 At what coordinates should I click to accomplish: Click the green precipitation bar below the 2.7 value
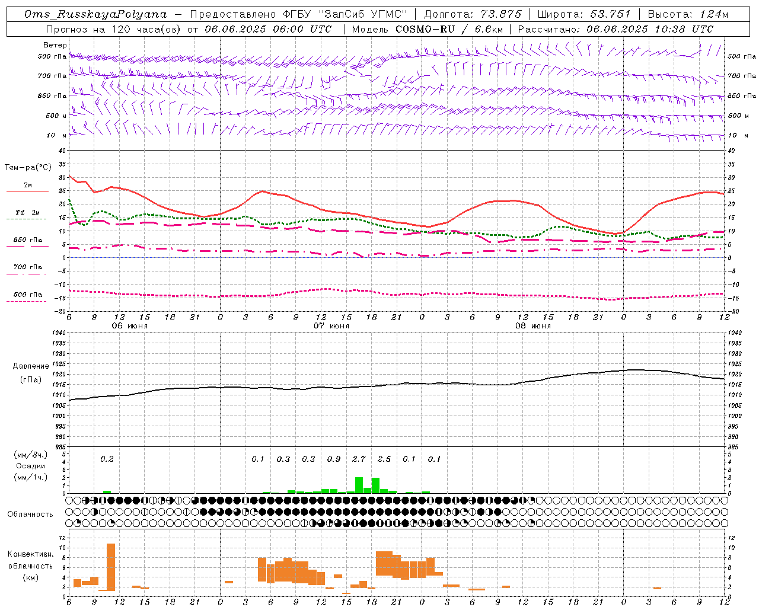pos(359,485)
